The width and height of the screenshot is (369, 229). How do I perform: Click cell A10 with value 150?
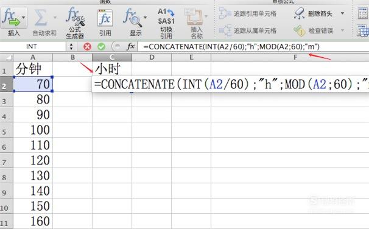tap(33, 206)
